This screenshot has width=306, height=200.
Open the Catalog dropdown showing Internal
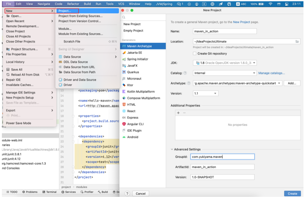click(225, 73)
